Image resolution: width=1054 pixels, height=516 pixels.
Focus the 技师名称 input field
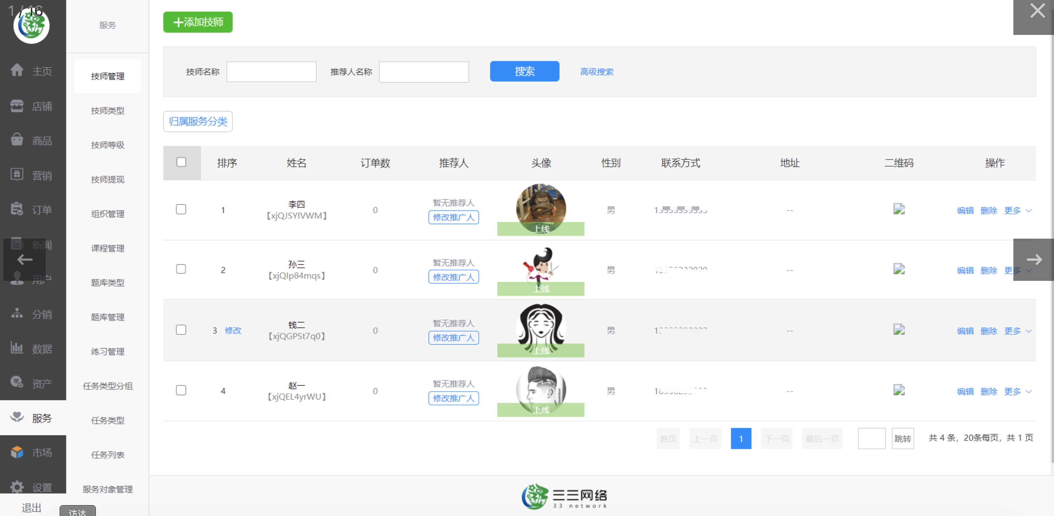pyautogui.click(x=271, y=72)
